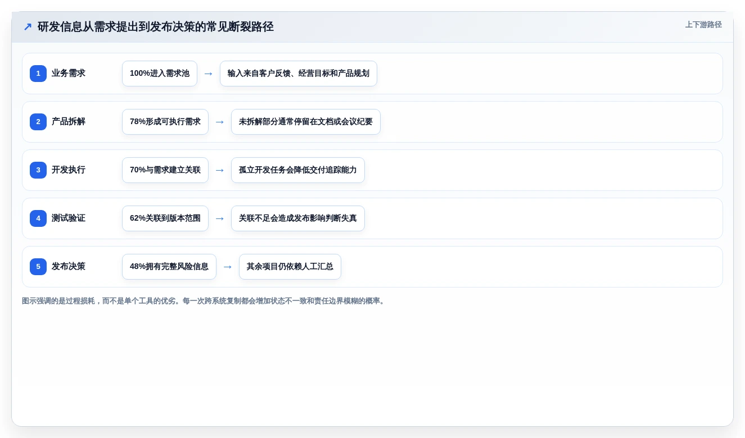The image size is (745, 438).
Task: Select the step 3 number badge
Action: click(x=38, y=170)
